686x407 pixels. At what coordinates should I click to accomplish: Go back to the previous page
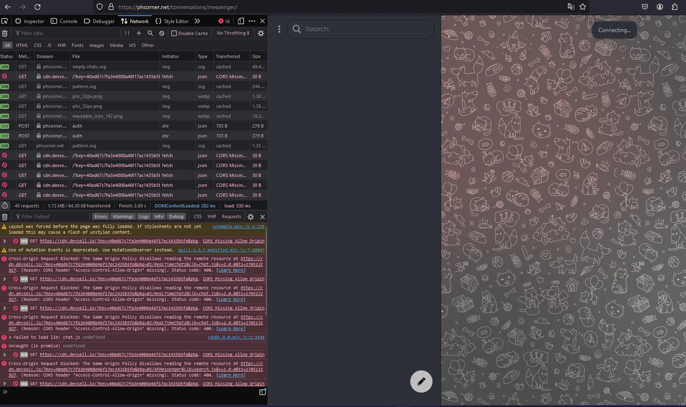click(x=8, y=7)
